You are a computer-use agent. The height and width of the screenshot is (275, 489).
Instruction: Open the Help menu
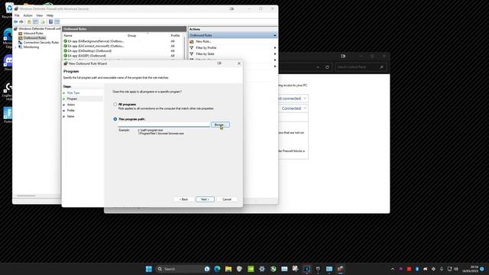[50, 15]
